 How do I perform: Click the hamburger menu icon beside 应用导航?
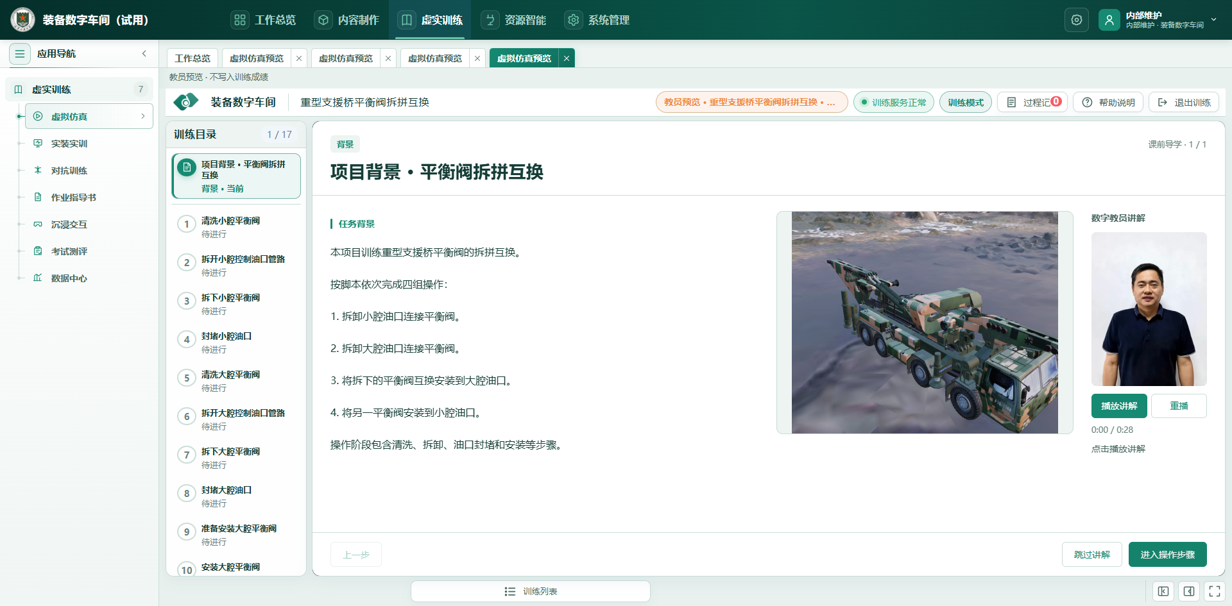20,54
